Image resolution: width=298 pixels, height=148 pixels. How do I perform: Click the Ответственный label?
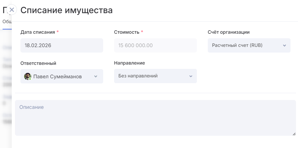tap(38, 63)
